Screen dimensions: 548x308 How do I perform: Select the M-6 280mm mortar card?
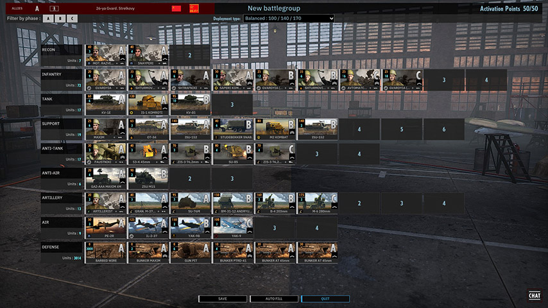tap(317, 203)
